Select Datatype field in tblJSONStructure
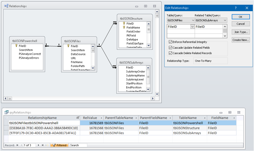Image resolution: width=254 pixels, height=151 pixels. pos(132,40)
